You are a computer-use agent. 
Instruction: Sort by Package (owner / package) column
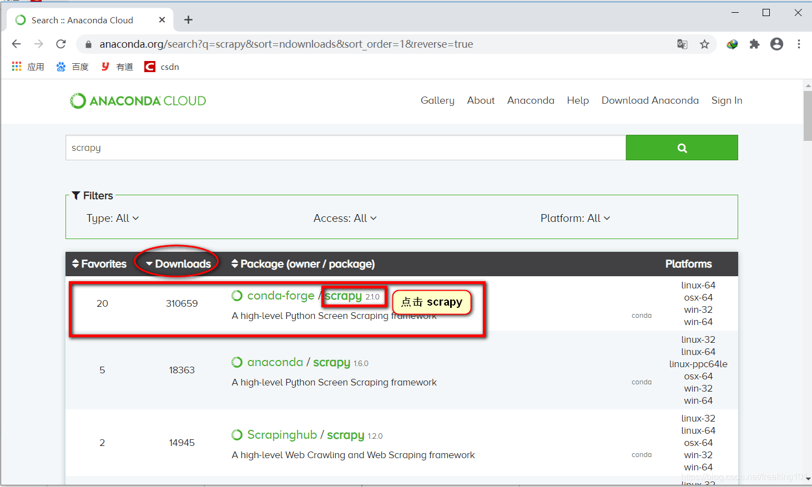(303, 264)
